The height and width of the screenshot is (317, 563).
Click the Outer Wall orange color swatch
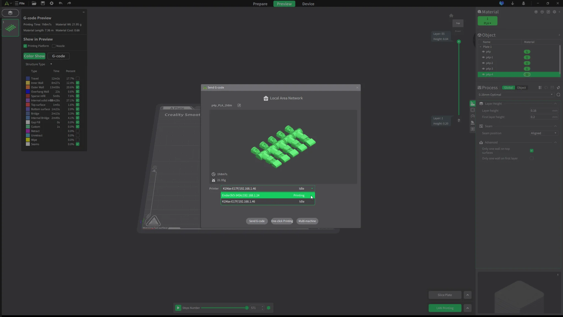click(28, 87)
